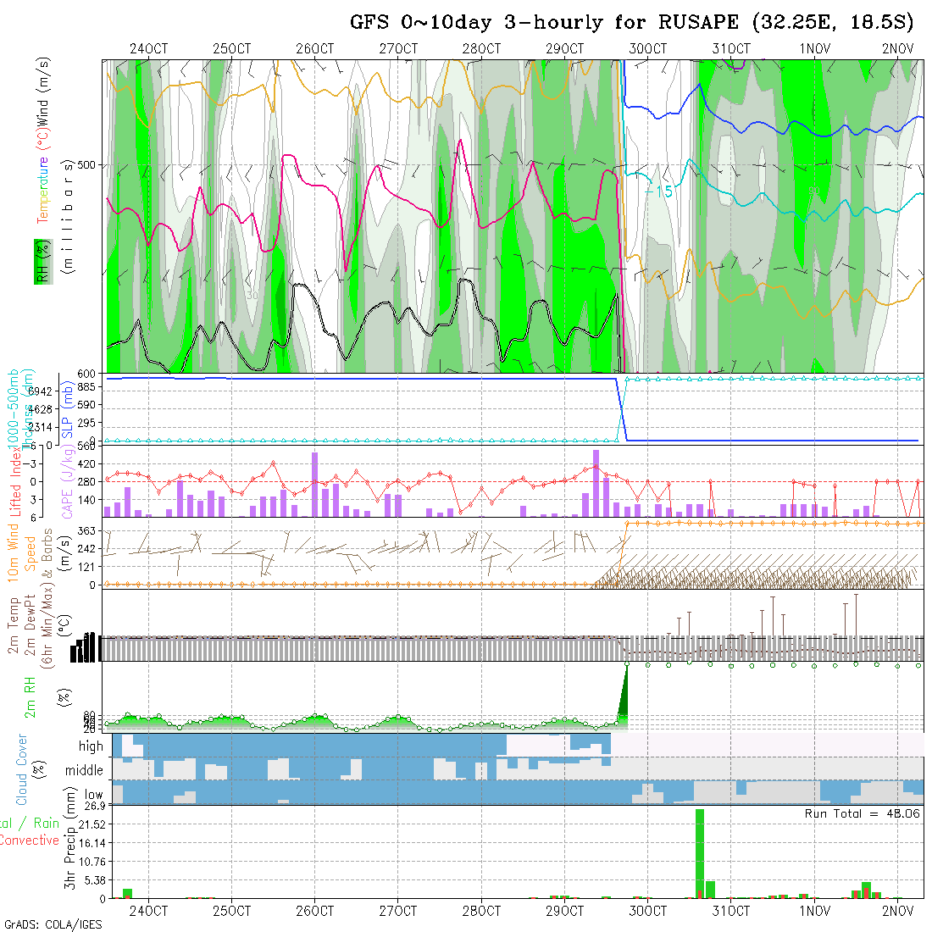Click the Run Total = 48.06 text
This screenshot has height=932, width=932.
pyautogui.click(x=862, y=813)
